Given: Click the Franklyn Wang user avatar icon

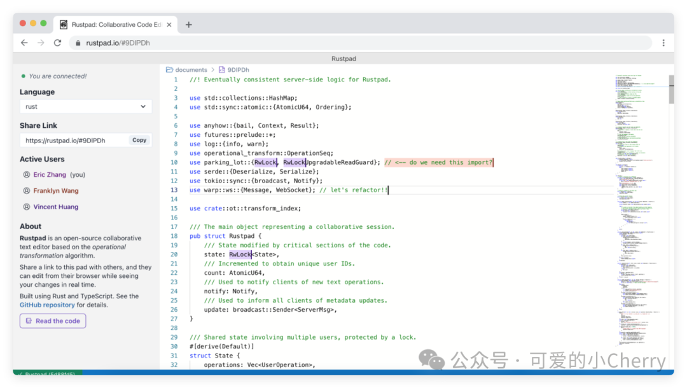Looking at the screenshot, I should 27,191.
